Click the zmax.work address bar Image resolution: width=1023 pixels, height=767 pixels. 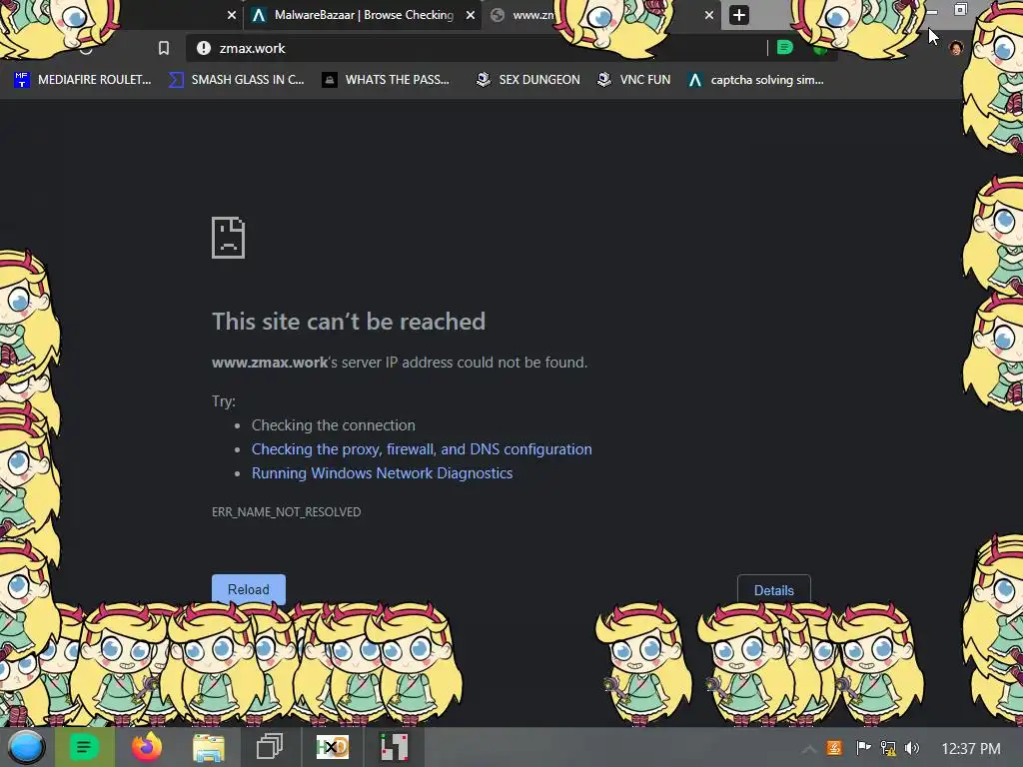[477, 48]
